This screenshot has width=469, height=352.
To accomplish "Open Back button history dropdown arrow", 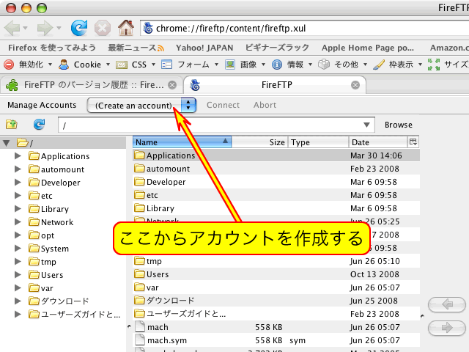I will pos(26,28).
